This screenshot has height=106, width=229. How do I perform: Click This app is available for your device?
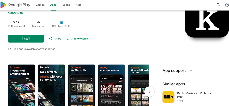(34, 49)
